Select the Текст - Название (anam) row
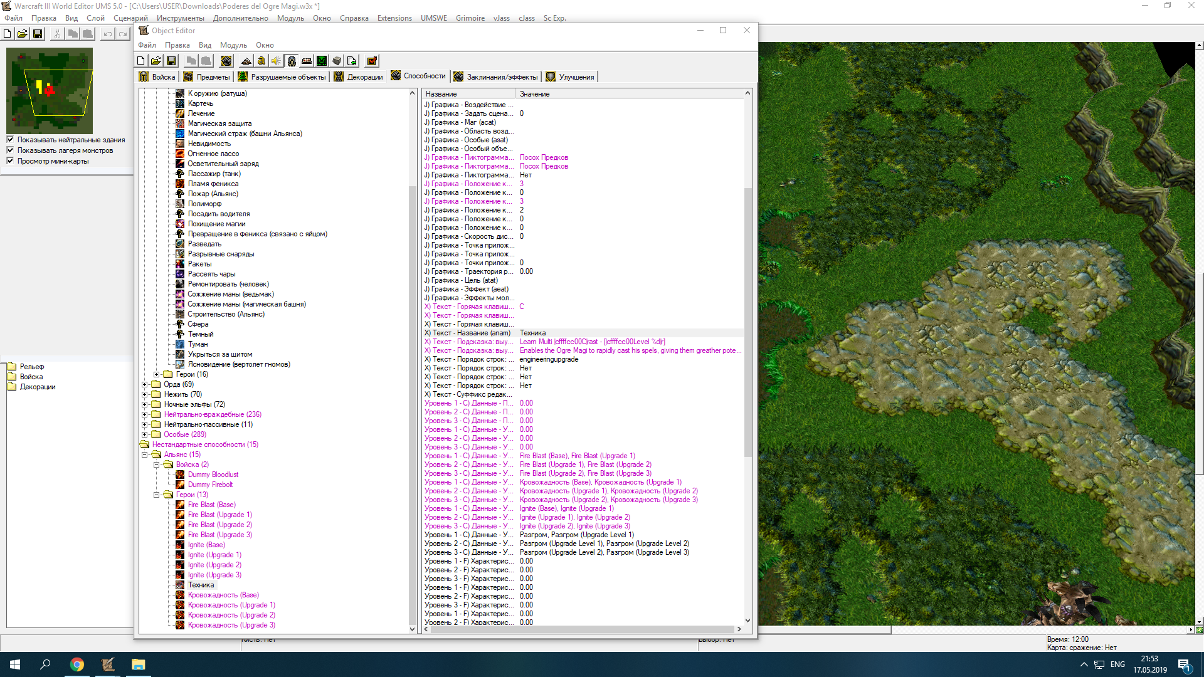Image resolution: width=1204 pixels, height=677 pixels. [583, 333]
